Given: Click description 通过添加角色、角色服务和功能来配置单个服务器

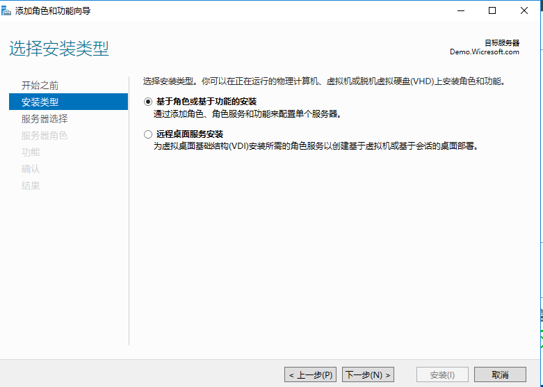Looking at the screenshot, I should click(x=248, y=114).
